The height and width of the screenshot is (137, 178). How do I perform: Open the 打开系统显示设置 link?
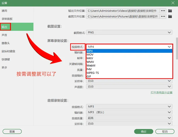click(x=161, y=93)
